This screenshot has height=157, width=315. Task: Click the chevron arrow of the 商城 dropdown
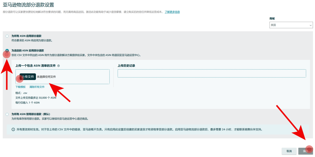(x=310, y=26)
